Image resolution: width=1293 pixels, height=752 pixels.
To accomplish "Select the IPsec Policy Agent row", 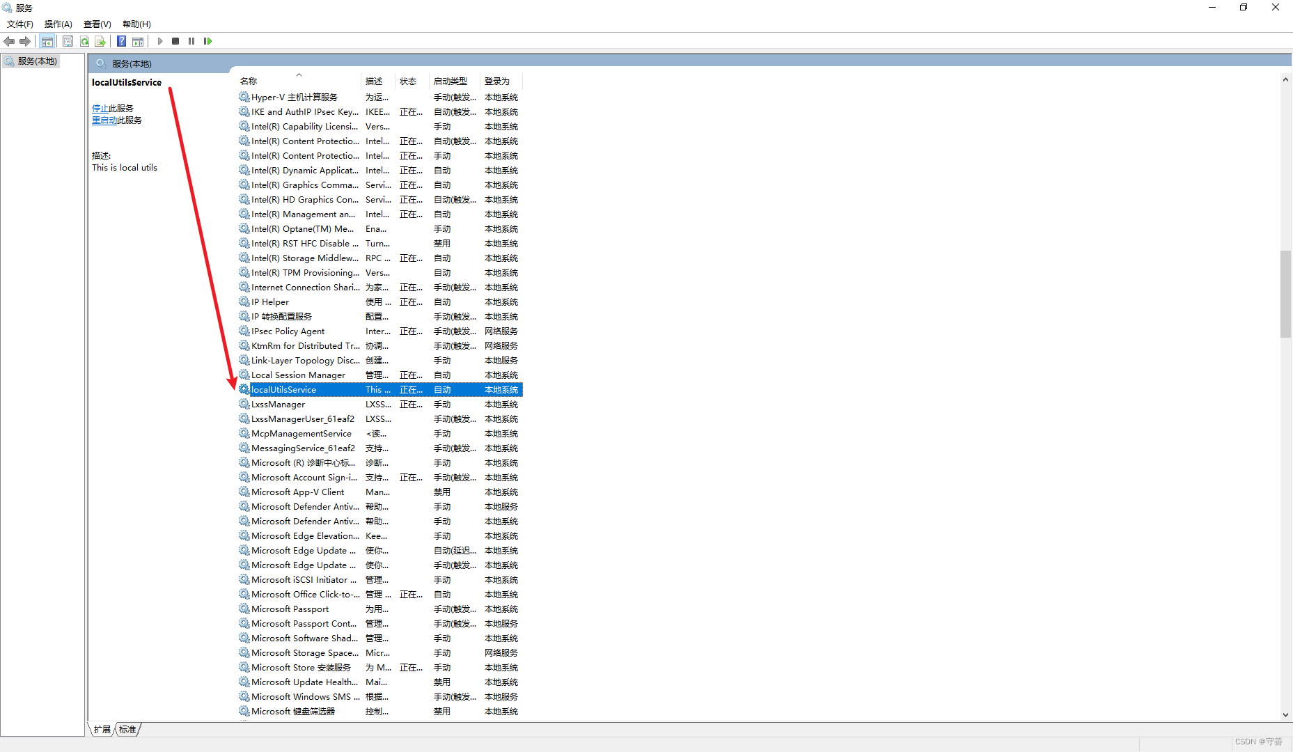I will (x=379, y=331).
